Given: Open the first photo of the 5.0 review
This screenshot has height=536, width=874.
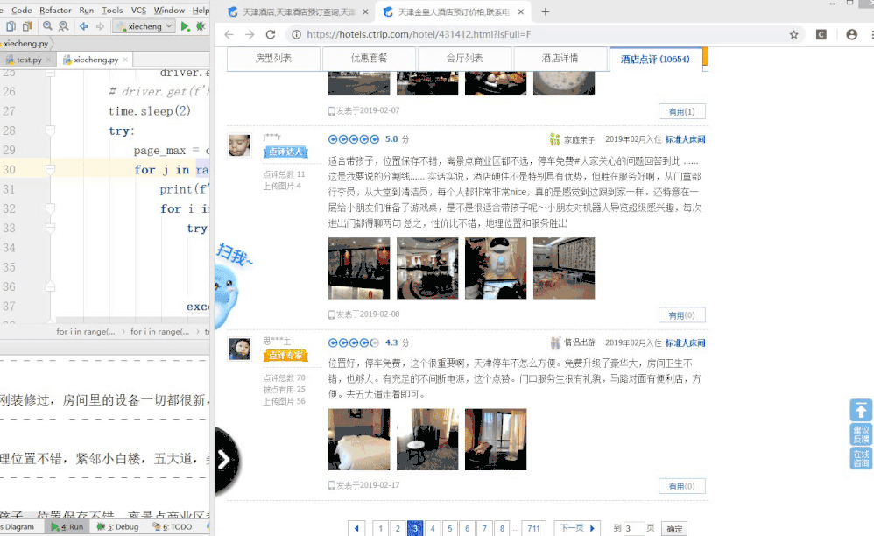Looking at the screenshot, I should point(359,268).
